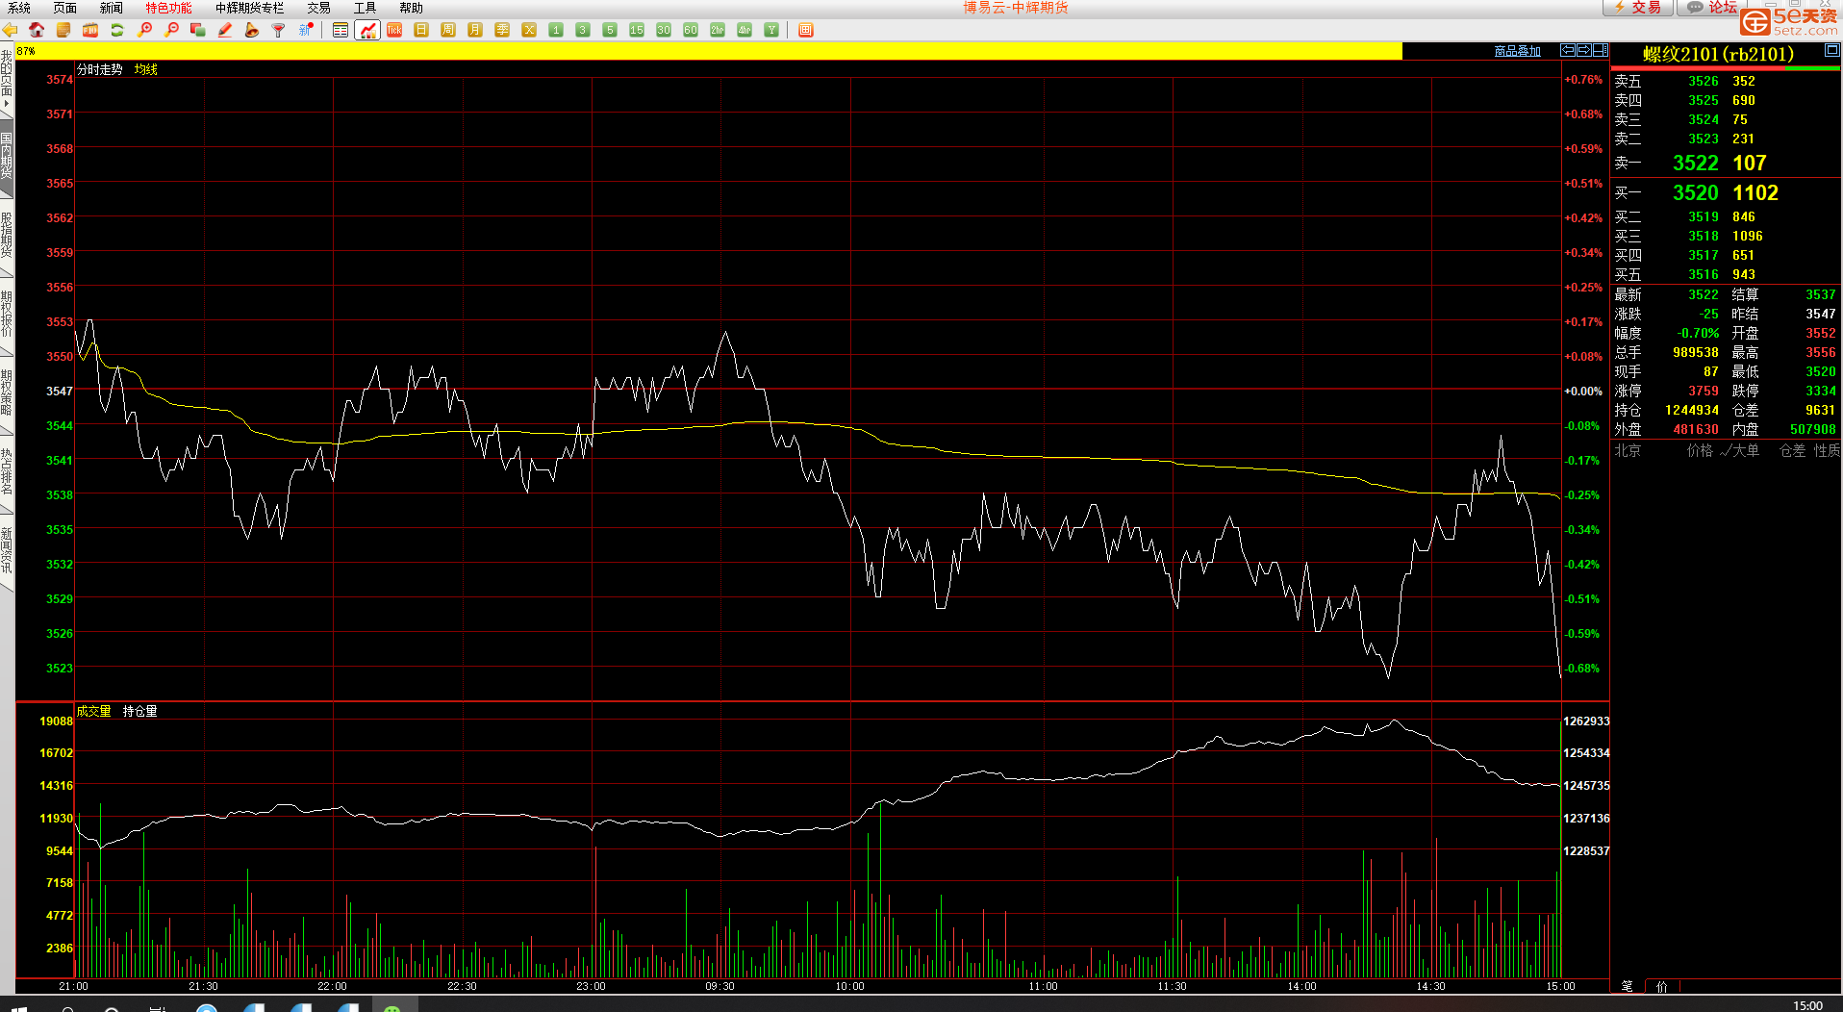Click the green refresh arrows icon

click(x=117, y=30)
